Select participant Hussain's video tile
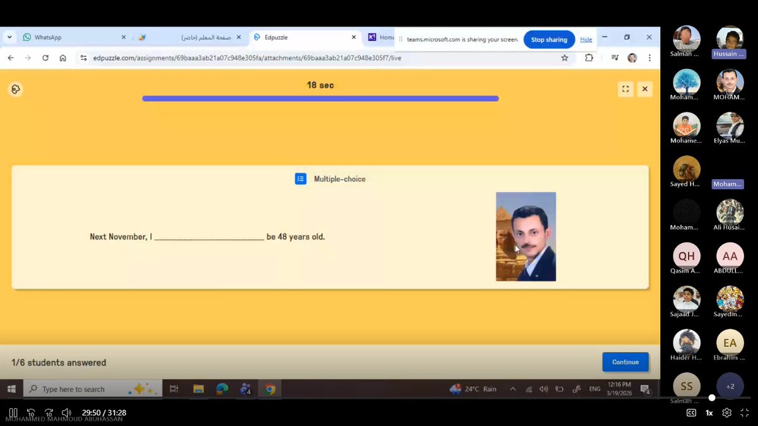The width and height of the screenshot is (758, 426). (x=730, y=42)
